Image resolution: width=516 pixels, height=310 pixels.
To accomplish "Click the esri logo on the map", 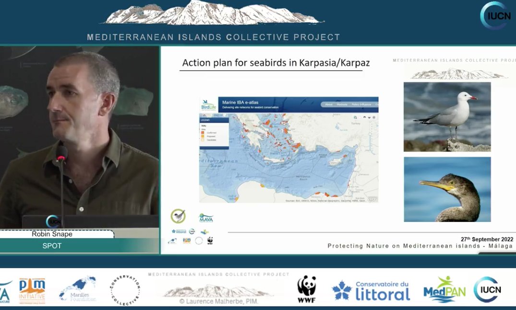I will tap(372, 199).
